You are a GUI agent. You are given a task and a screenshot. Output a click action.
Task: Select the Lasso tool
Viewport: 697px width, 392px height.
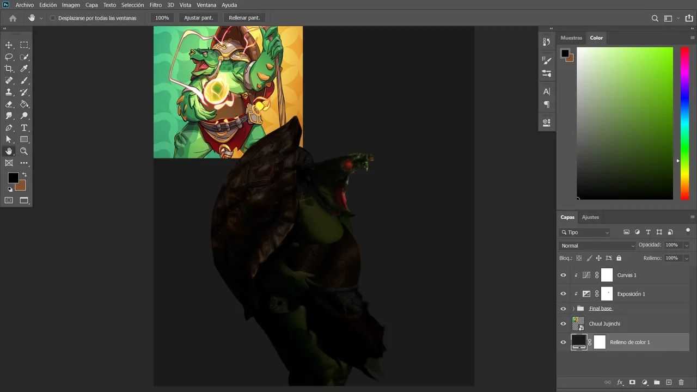9,57
